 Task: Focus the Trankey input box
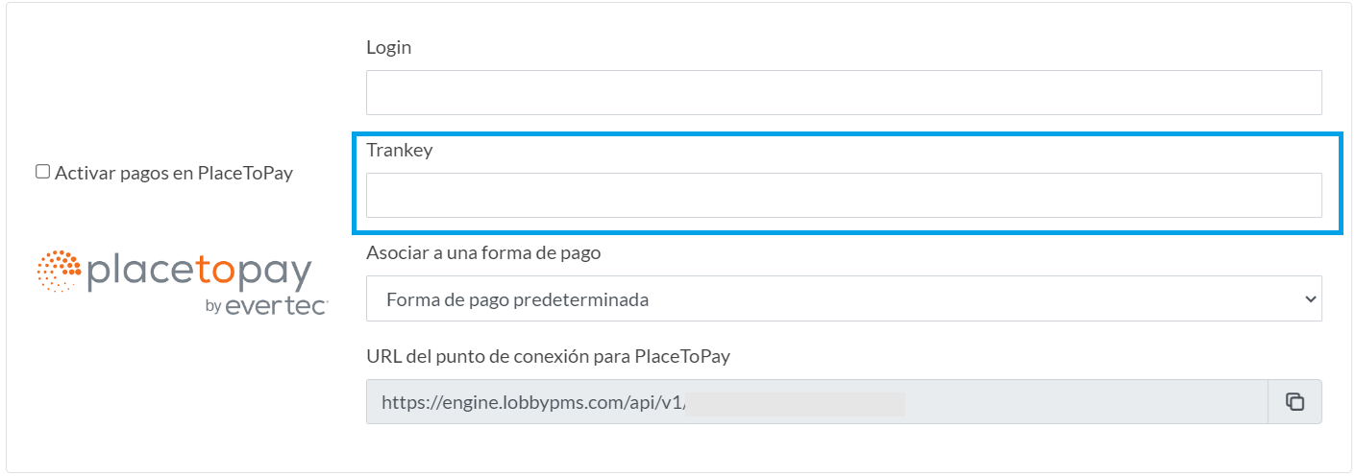(x=844, y=195)
